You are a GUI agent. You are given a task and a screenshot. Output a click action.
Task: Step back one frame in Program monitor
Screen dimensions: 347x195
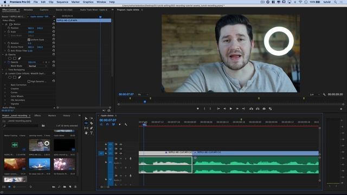(x=224, y=109)
